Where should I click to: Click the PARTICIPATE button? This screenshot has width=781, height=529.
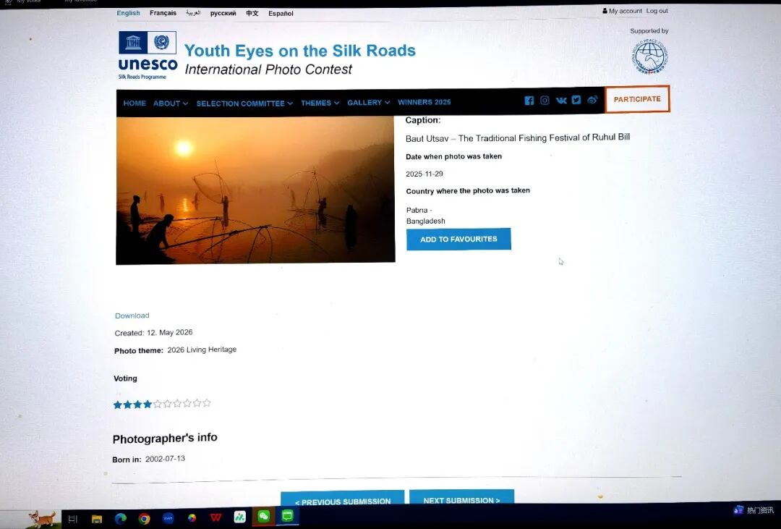coord(637,99)
